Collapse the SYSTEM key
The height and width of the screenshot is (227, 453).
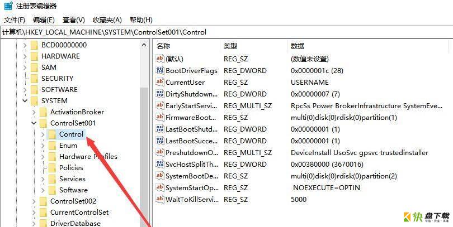tap(25, 101)
